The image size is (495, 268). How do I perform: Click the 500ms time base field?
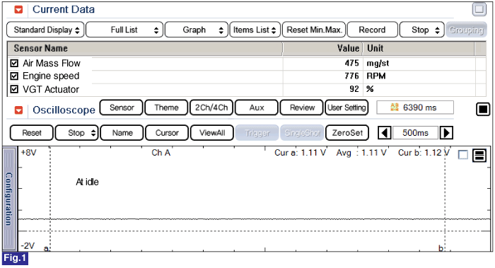pos(416,133)
